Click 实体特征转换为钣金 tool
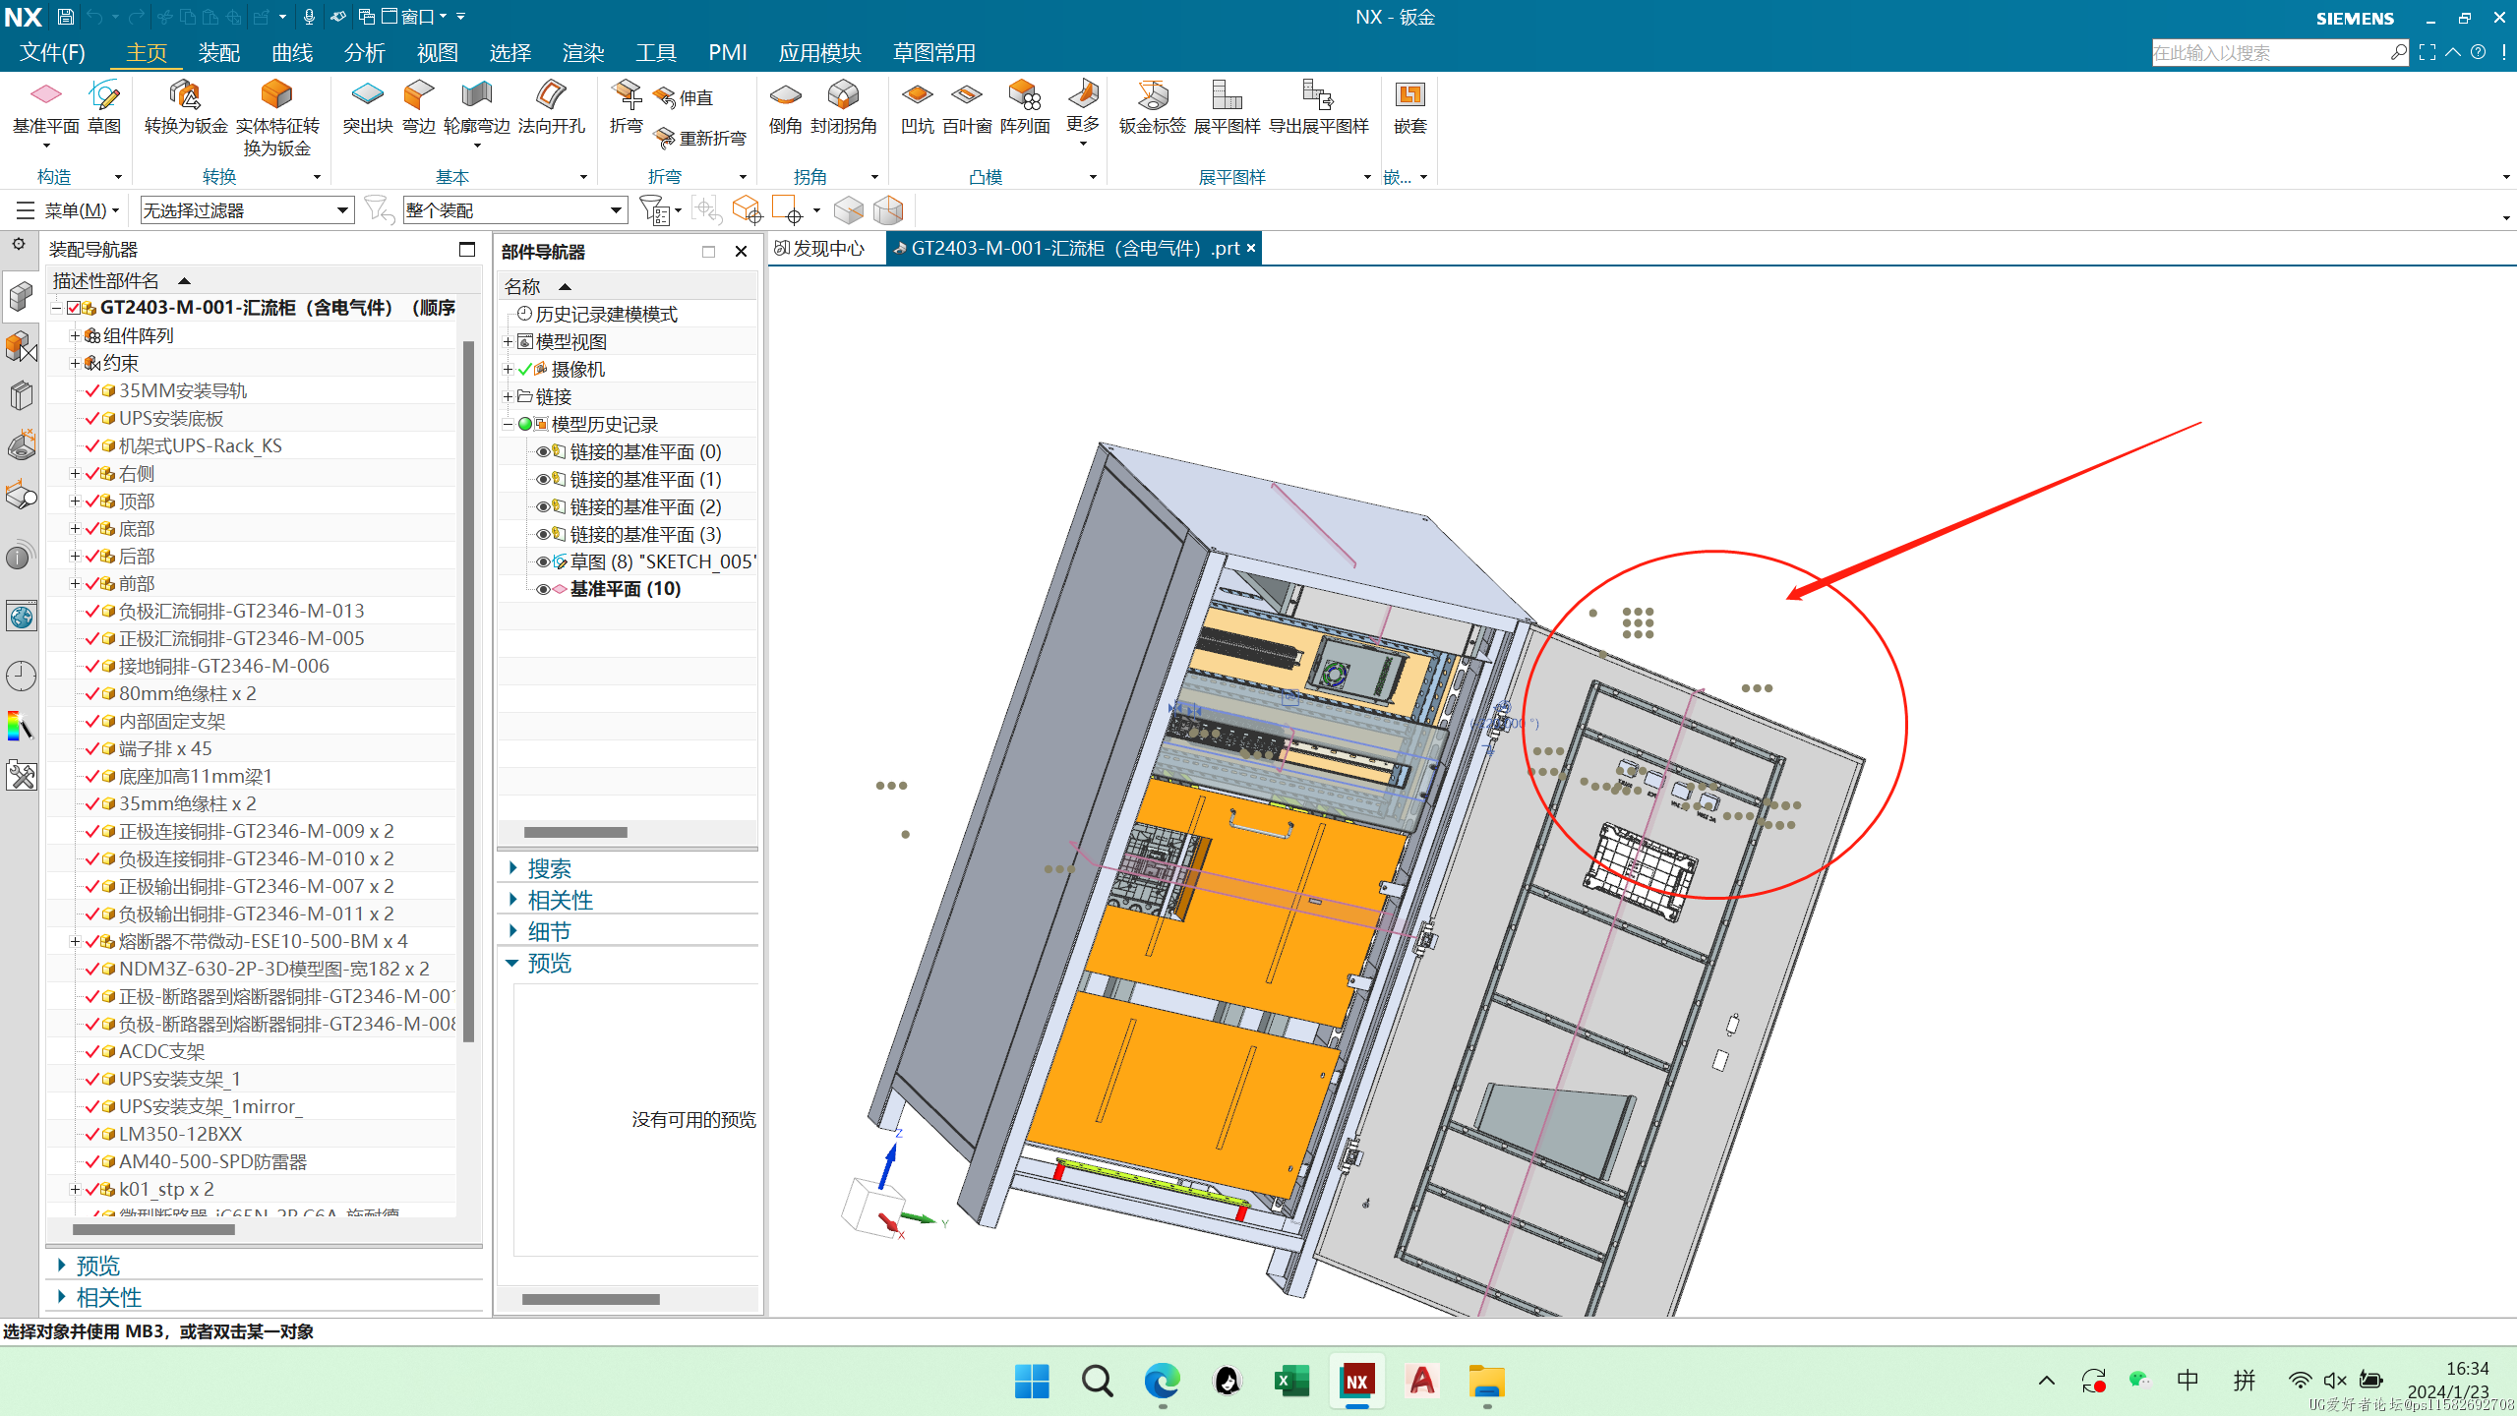The height and width of the screenshot is (1416, 2517). click(x=277, y=118)
